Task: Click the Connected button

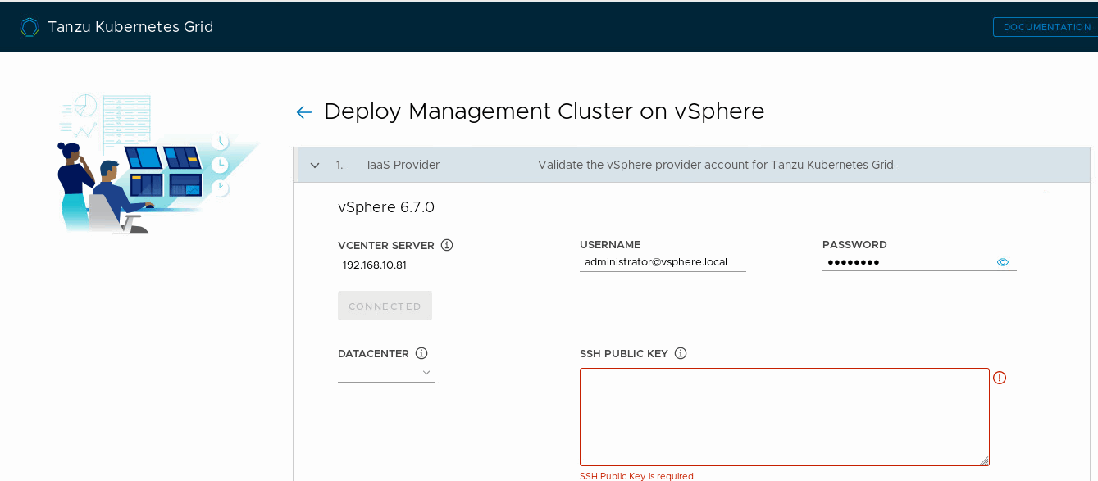Action: [385, 306]
